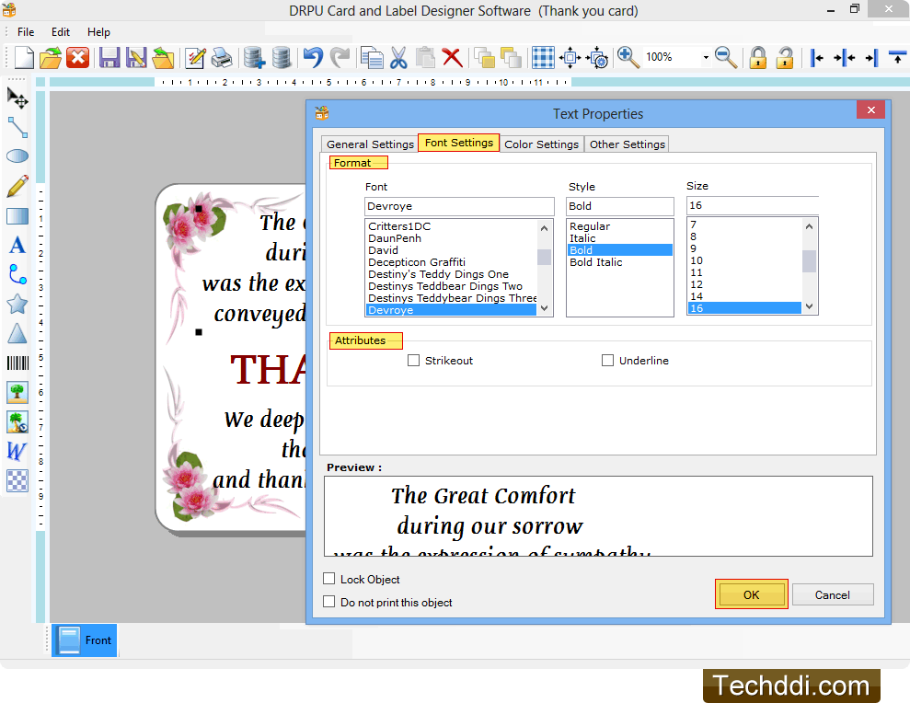The width and height of the screenshot is (910, 703).
Task: Select the text tool (letter A)
Action: pyautogui.click(x=17, y=246)
